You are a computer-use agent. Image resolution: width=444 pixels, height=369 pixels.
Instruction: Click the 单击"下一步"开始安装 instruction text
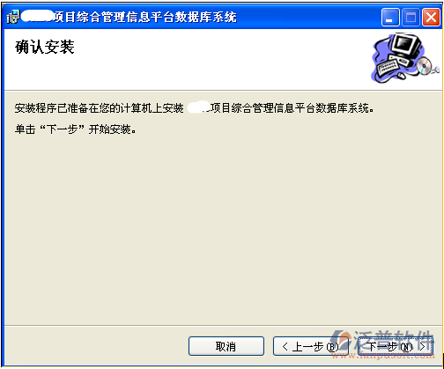75,129
